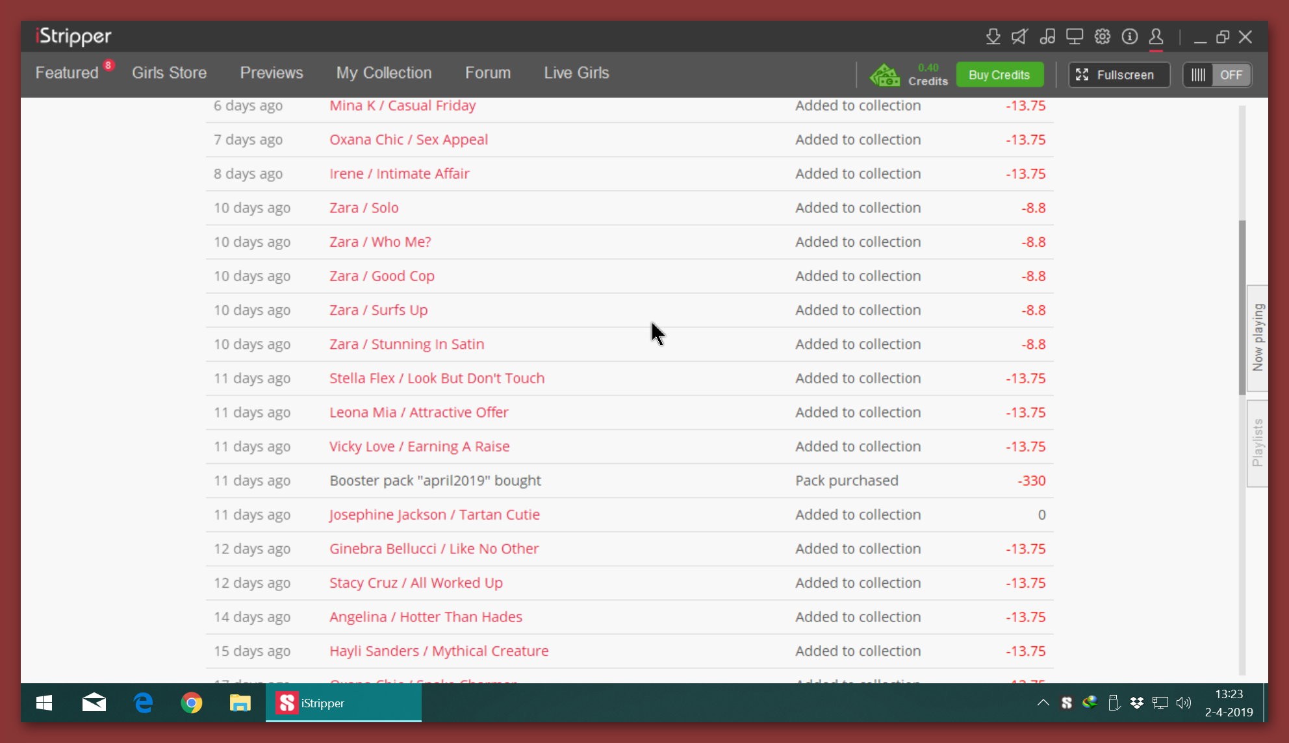Click the desktop monitor icon

[1075, 36]
